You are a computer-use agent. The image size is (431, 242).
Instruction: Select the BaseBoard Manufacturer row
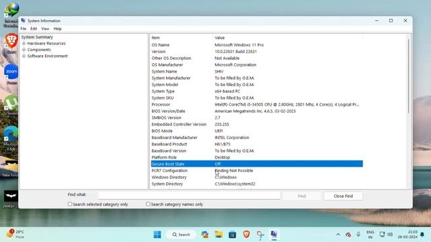pyautogui.click(x=257, y=137)
